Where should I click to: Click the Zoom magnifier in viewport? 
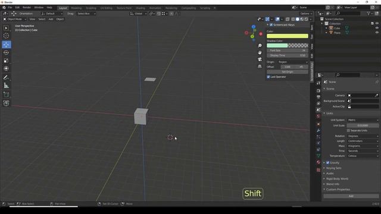coord(260,46)
